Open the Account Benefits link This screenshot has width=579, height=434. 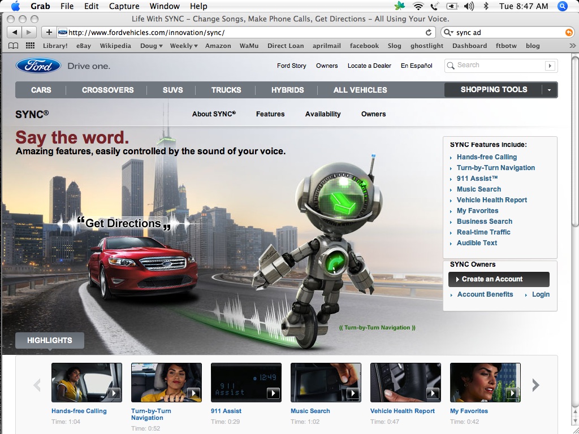coord(485,294)
